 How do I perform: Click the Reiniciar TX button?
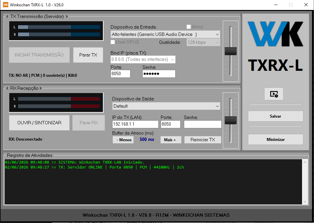[x=203, y=140]
